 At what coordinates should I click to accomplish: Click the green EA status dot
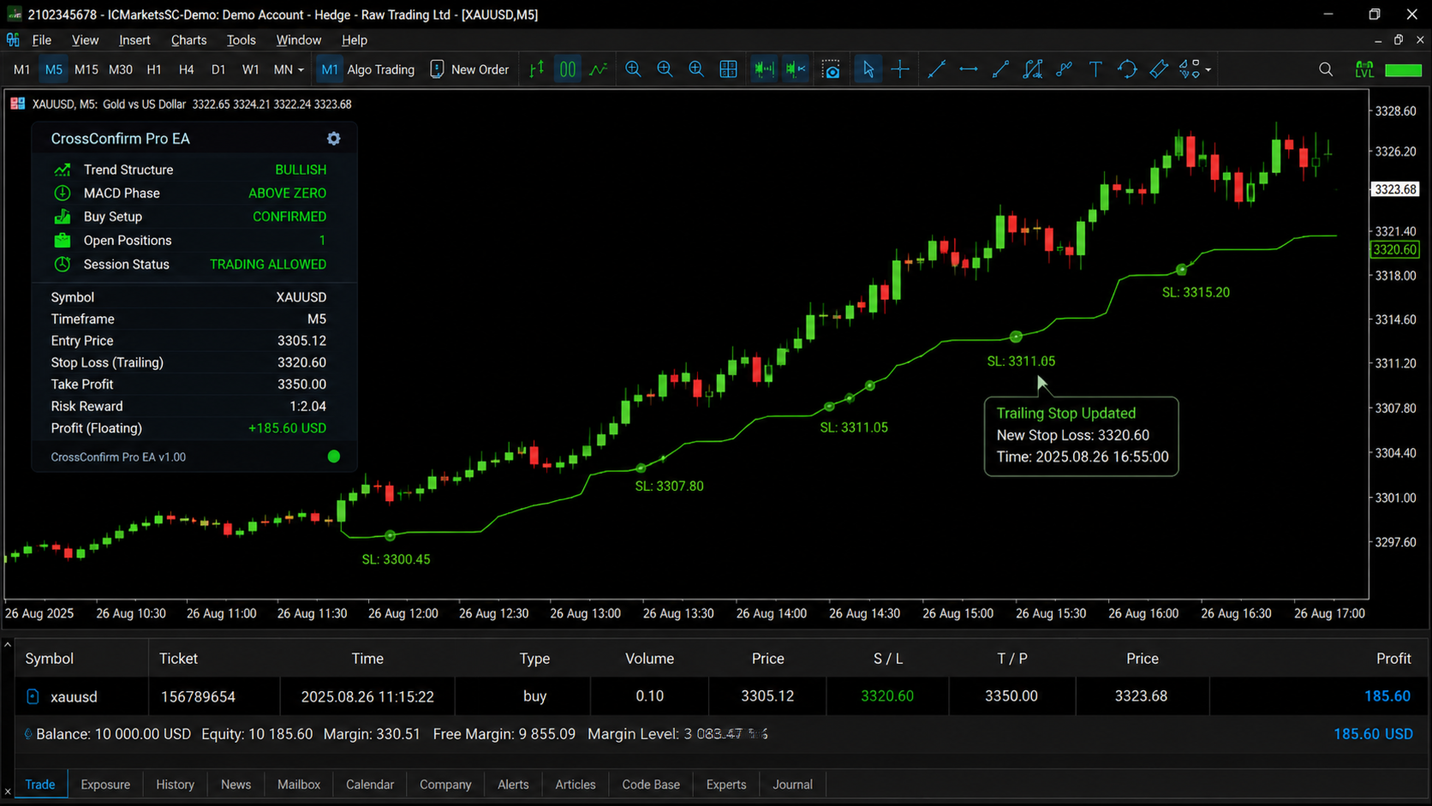334,457
